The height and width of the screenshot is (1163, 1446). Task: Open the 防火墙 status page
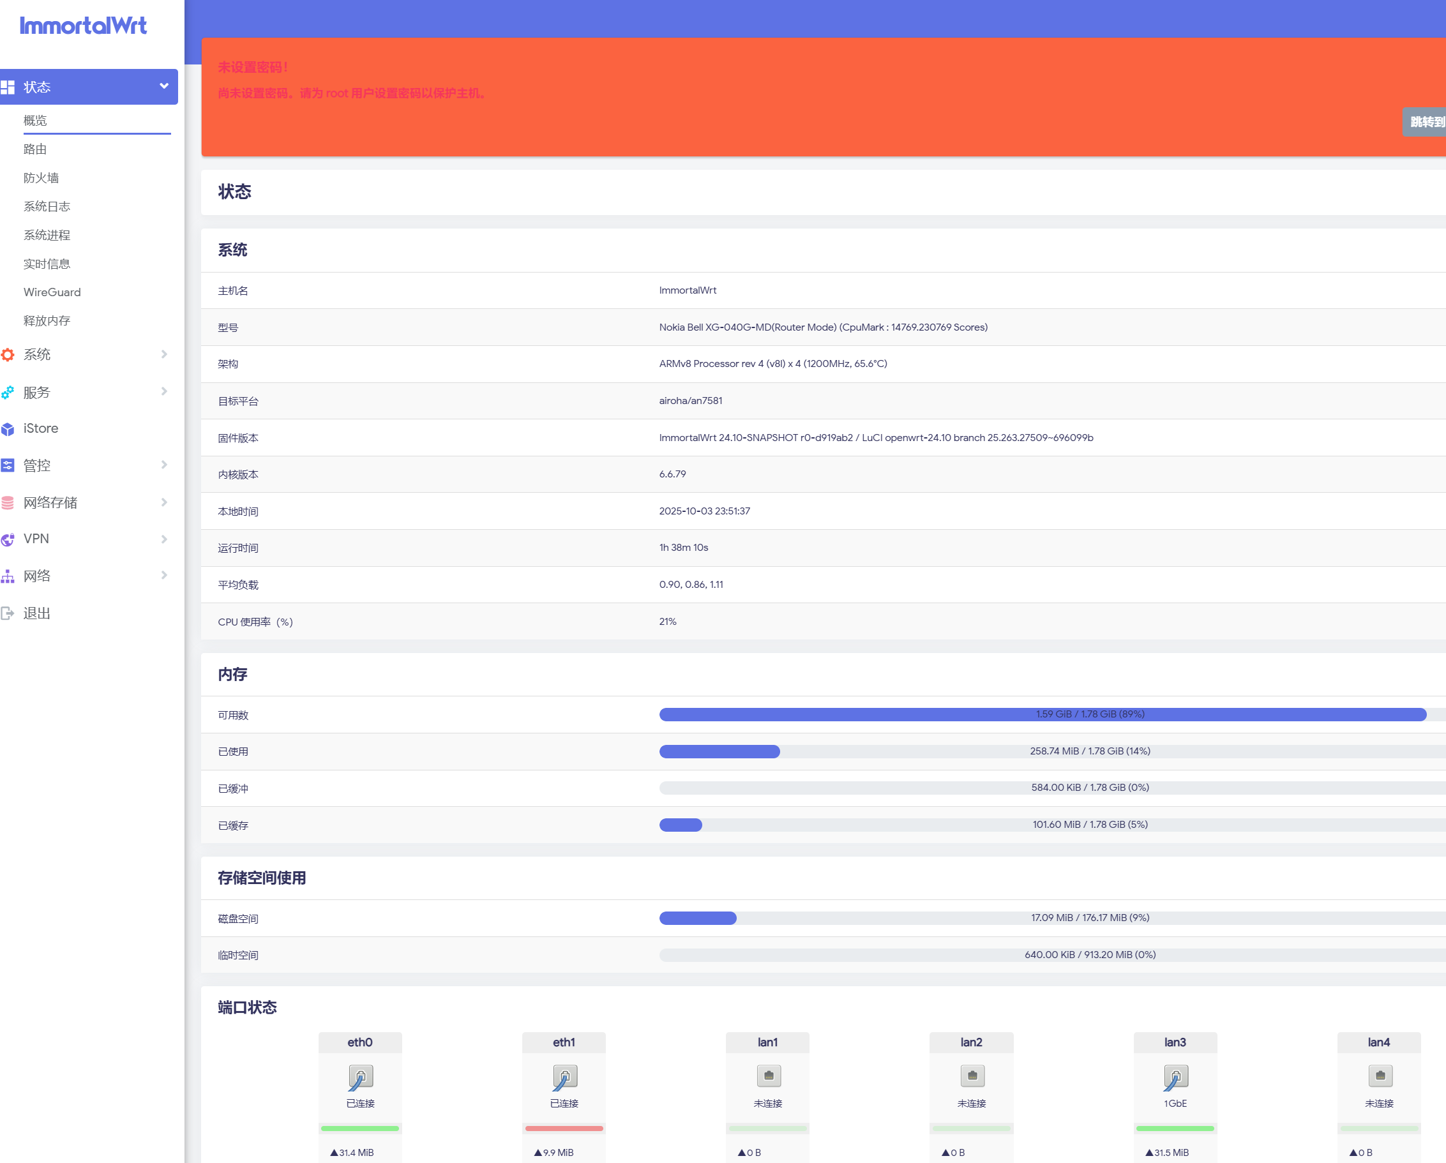[x=41, y=177]
